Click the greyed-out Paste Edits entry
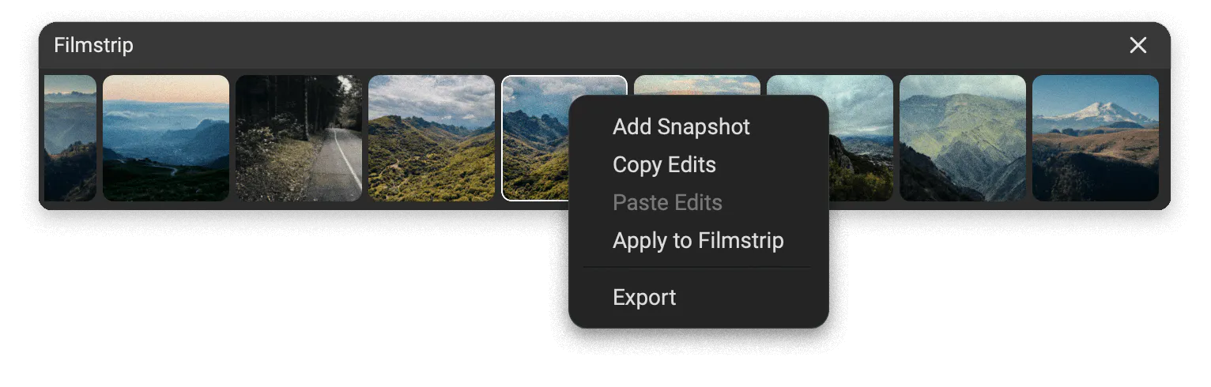Image resolution: width=1211 pixels, height=387 pixels. (667, 203)
